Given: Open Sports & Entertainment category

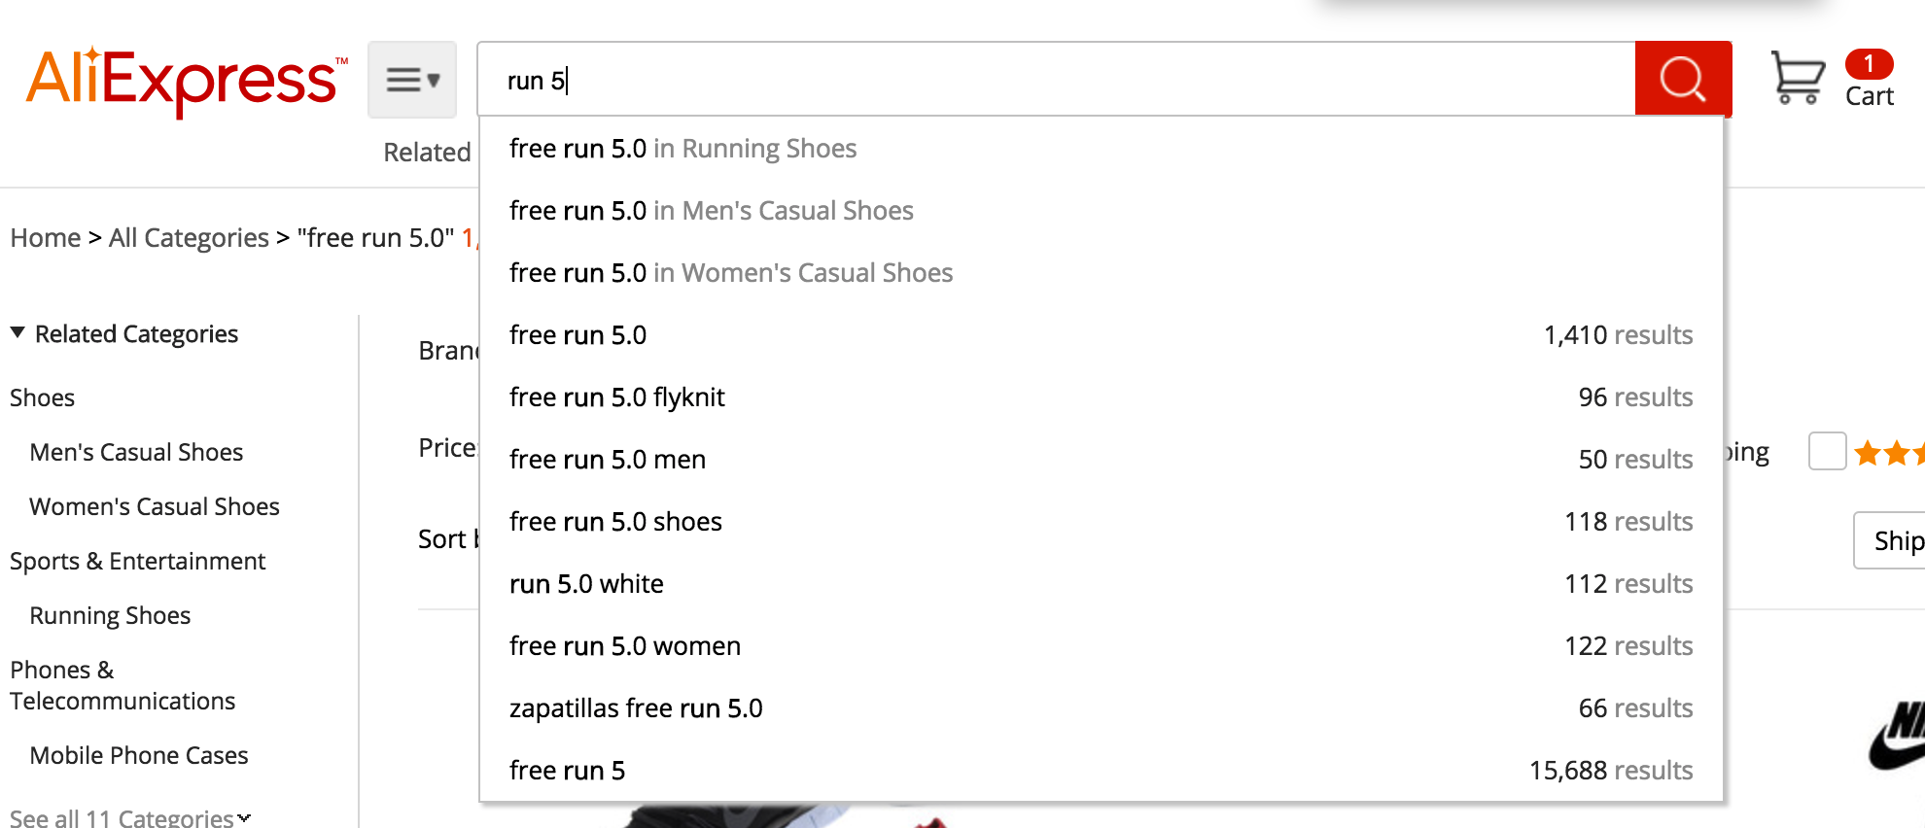Looking at the screenshot, I should coord(138,562).
